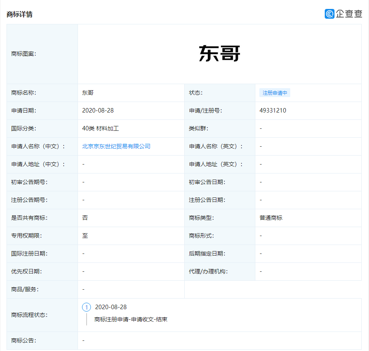The width and height of the screenshot is (369, 351).
Task: Click the circular step 1 icon in 商标流程状态
Action: click(x=86, y=308)
